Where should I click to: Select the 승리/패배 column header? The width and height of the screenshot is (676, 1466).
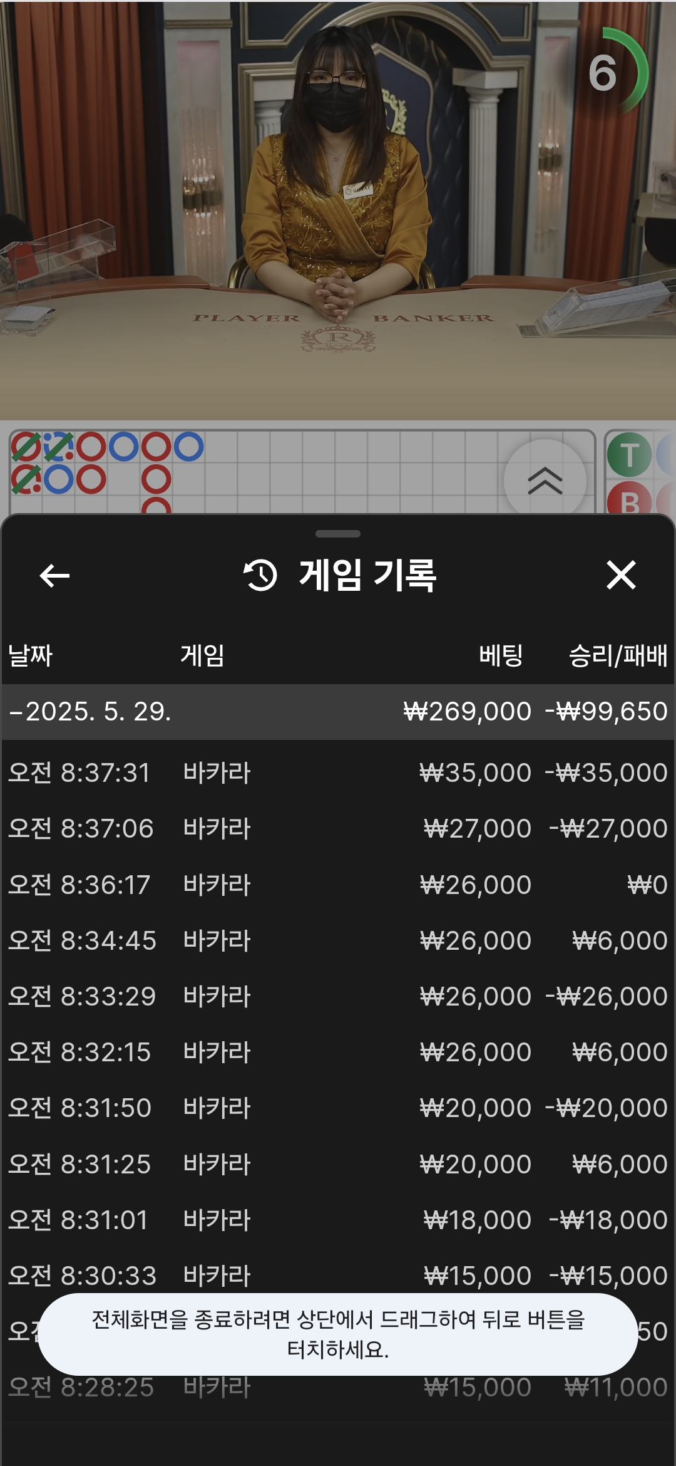[618, 655]
